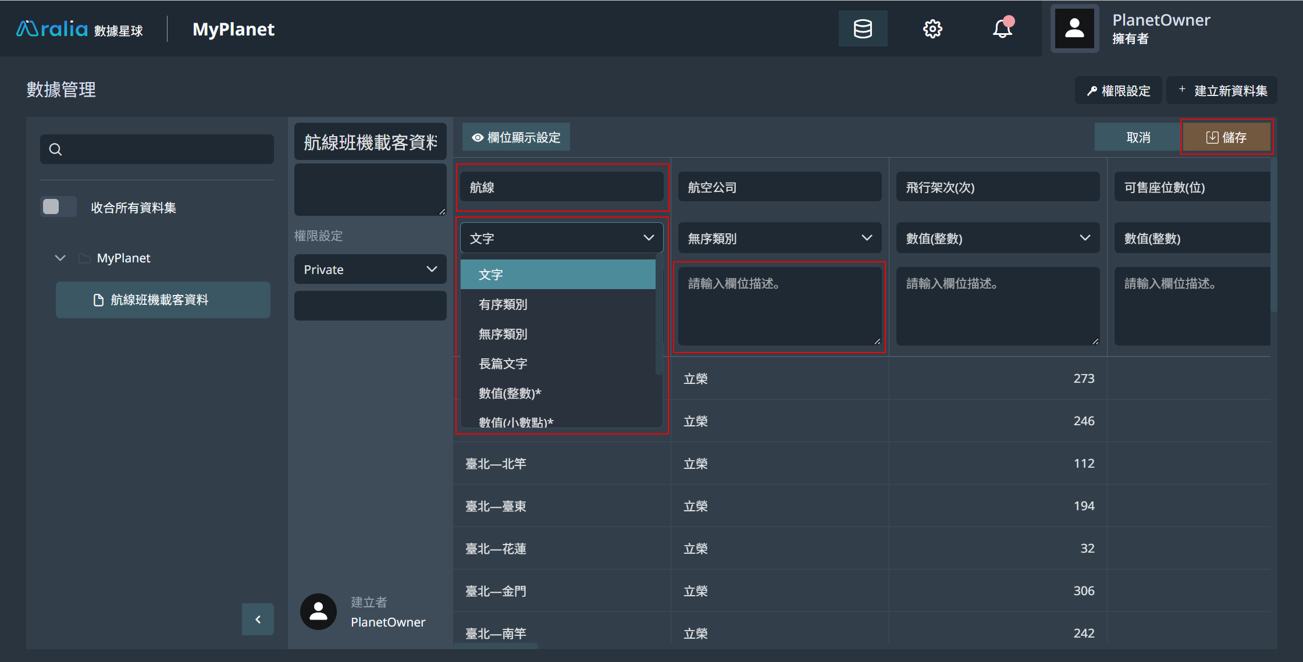Image resolution: width=1303 pixels, height=662 pixels.
Task: Open the Private permission dropdown
Action: tap(370, 269)
